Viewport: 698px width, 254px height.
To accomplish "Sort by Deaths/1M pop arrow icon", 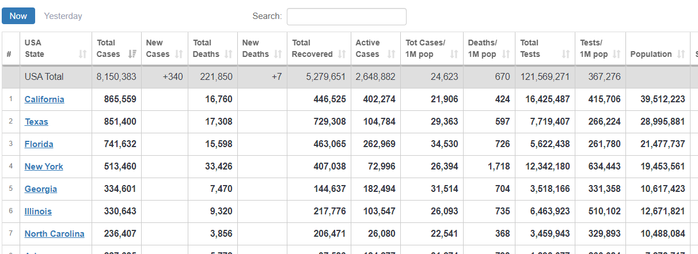I will point(506,54).
